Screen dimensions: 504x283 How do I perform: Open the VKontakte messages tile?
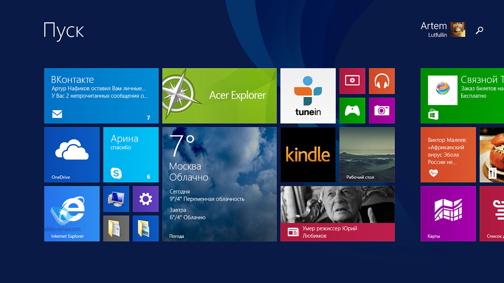click(101, 96)
